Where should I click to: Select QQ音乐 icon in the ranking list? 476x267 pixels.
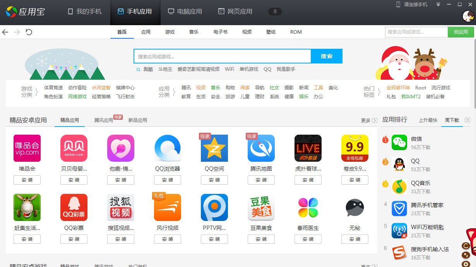tap(399, 187)
